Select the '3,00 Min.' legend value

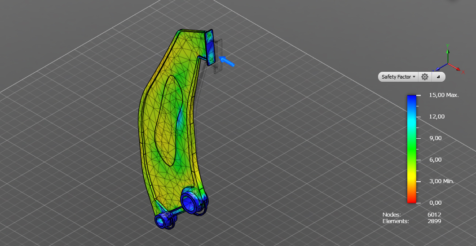[x=441, y=181]
